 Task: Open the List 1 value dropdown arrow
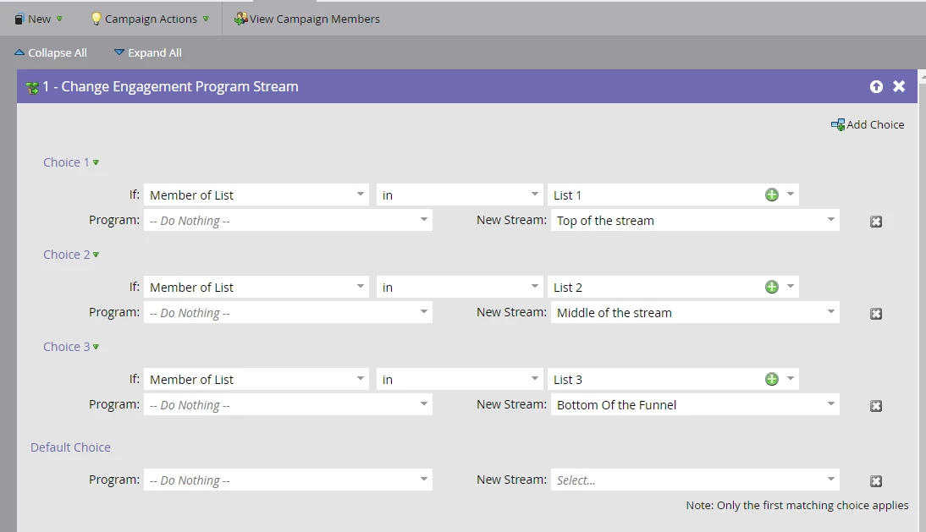click(x=791, y=195)
